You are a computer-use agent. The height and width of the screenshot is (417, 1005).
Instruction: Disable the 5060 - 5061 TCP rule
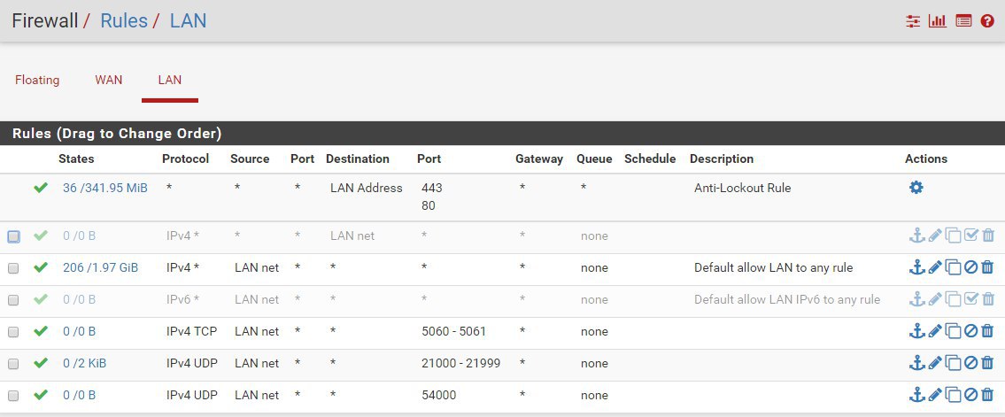tap(970, 331)
